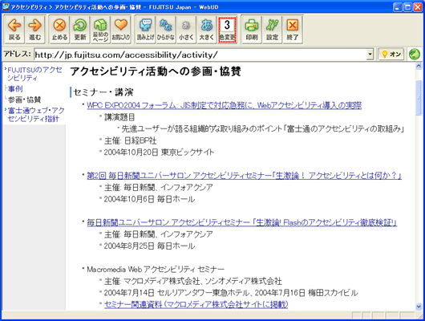Toggle hiragana display with ひらがな

coord(166,30)
